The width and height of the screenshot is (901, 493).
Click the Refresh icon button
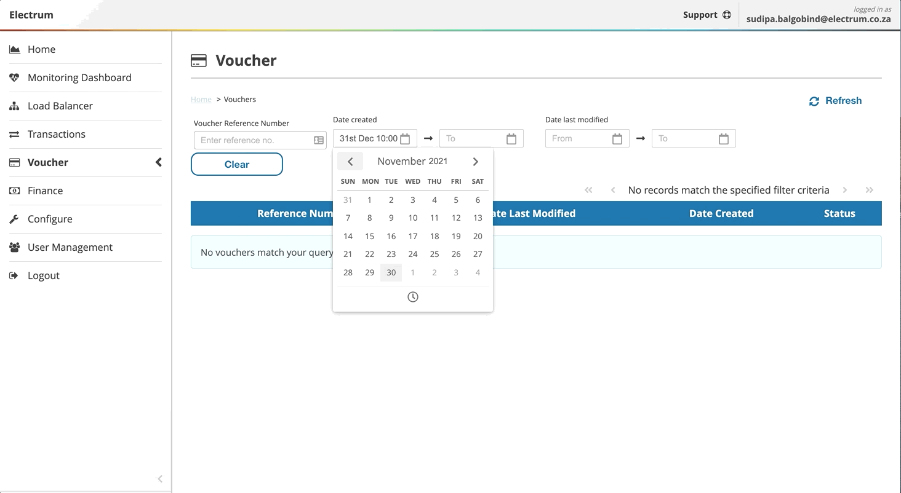[x=814, y=101]
